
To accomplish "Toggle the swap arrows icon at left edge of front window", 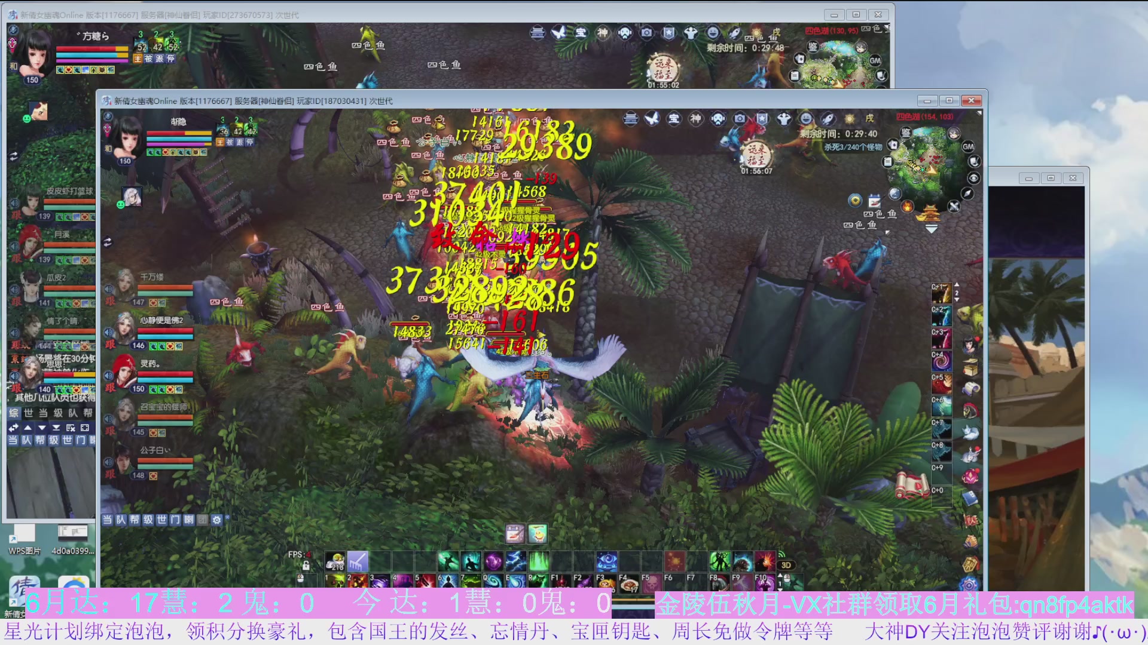I will pyautogui.click(x=108, y=242).
